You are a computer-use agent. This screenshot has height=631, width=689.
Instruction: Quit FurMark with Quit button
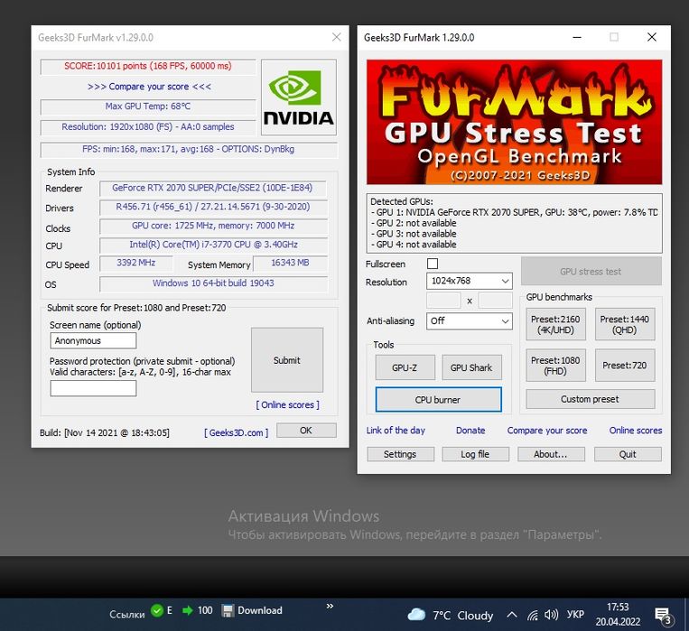tap(628, 454)
